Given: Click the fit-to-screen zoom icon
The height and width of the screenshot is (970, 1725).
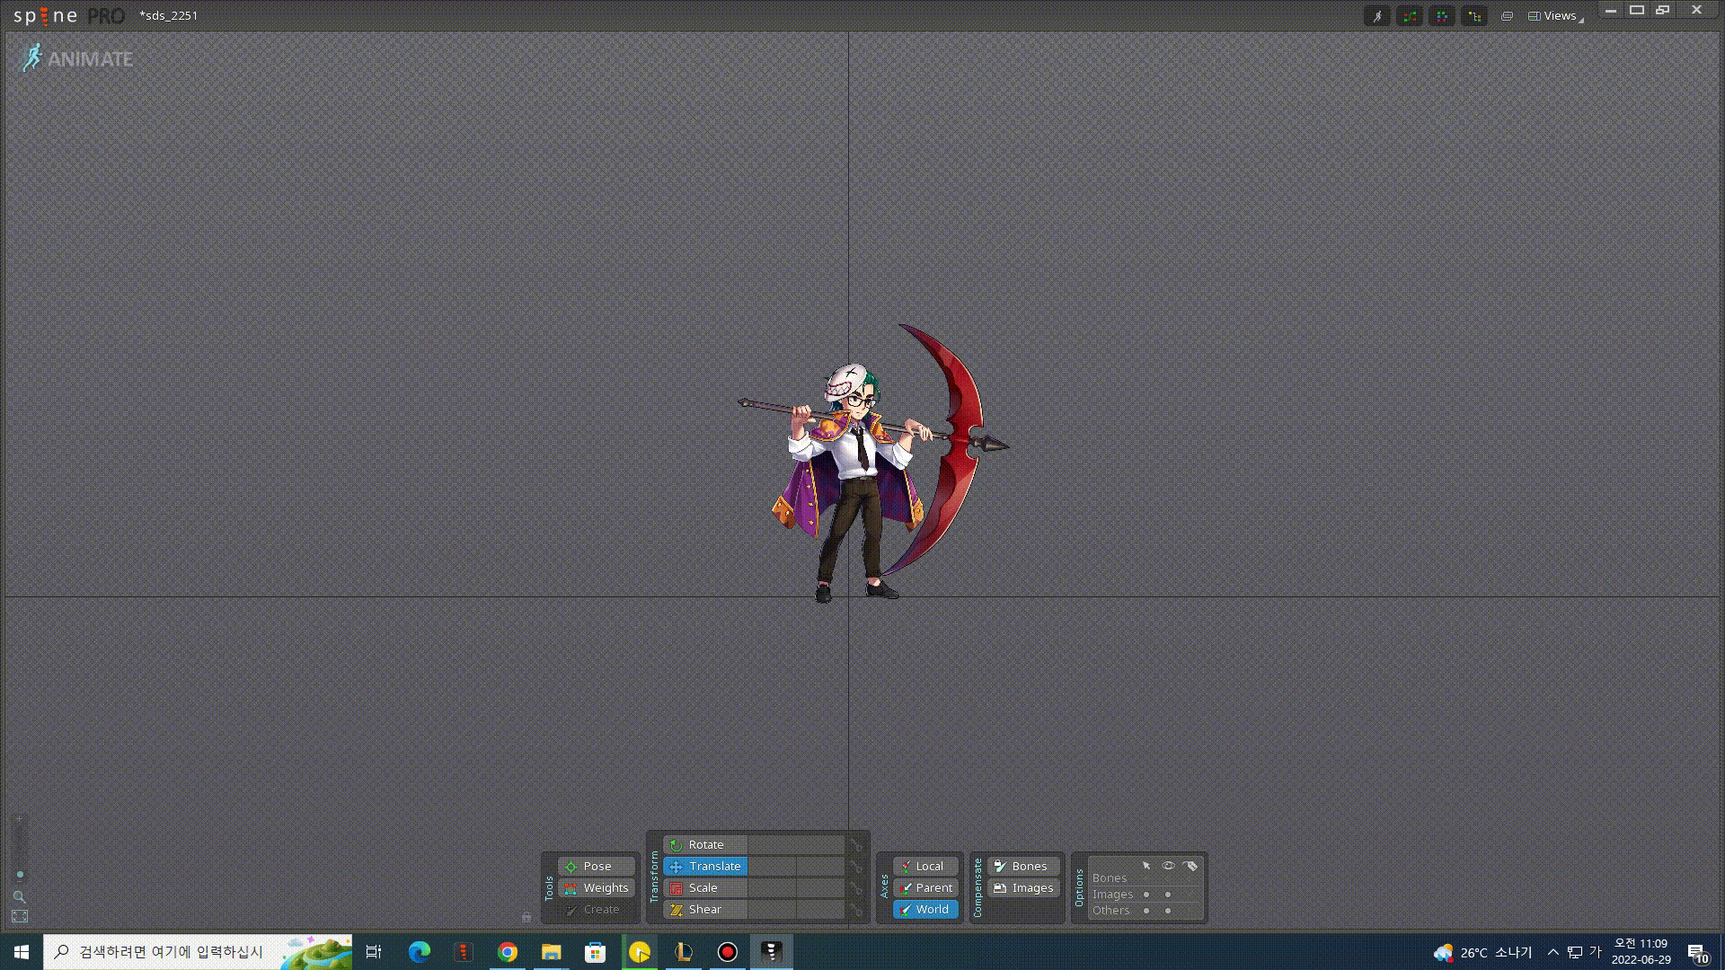Looking at the screenshot, I should [x=20, y=916].
